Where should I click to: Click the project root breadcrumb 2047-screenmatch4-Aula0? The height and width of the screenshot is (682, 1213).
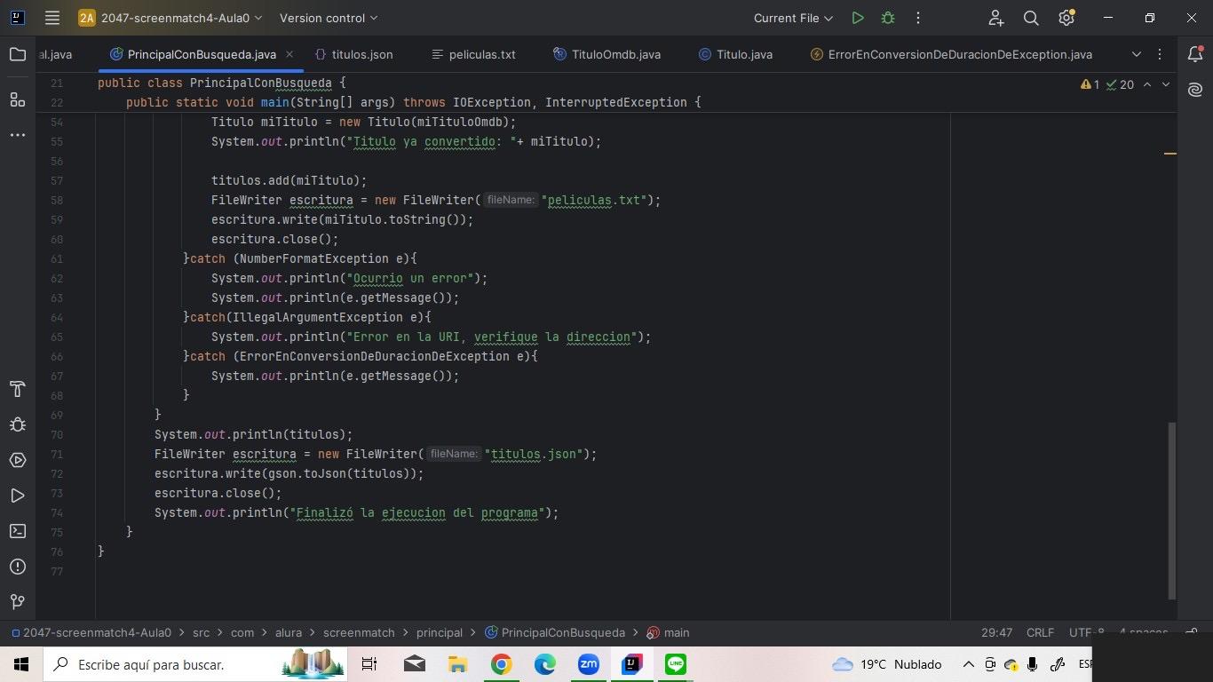pos(91,632)
